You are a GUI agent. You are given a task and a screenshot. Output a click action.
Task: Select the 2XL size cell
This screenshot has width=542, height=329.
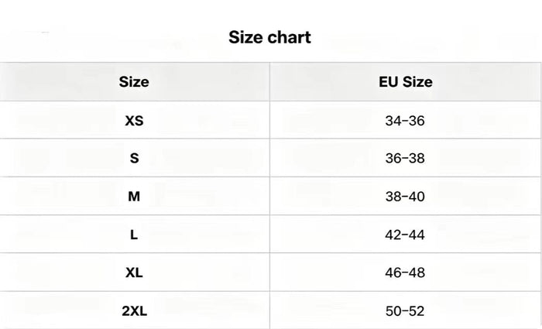click(x=134, y=311)
